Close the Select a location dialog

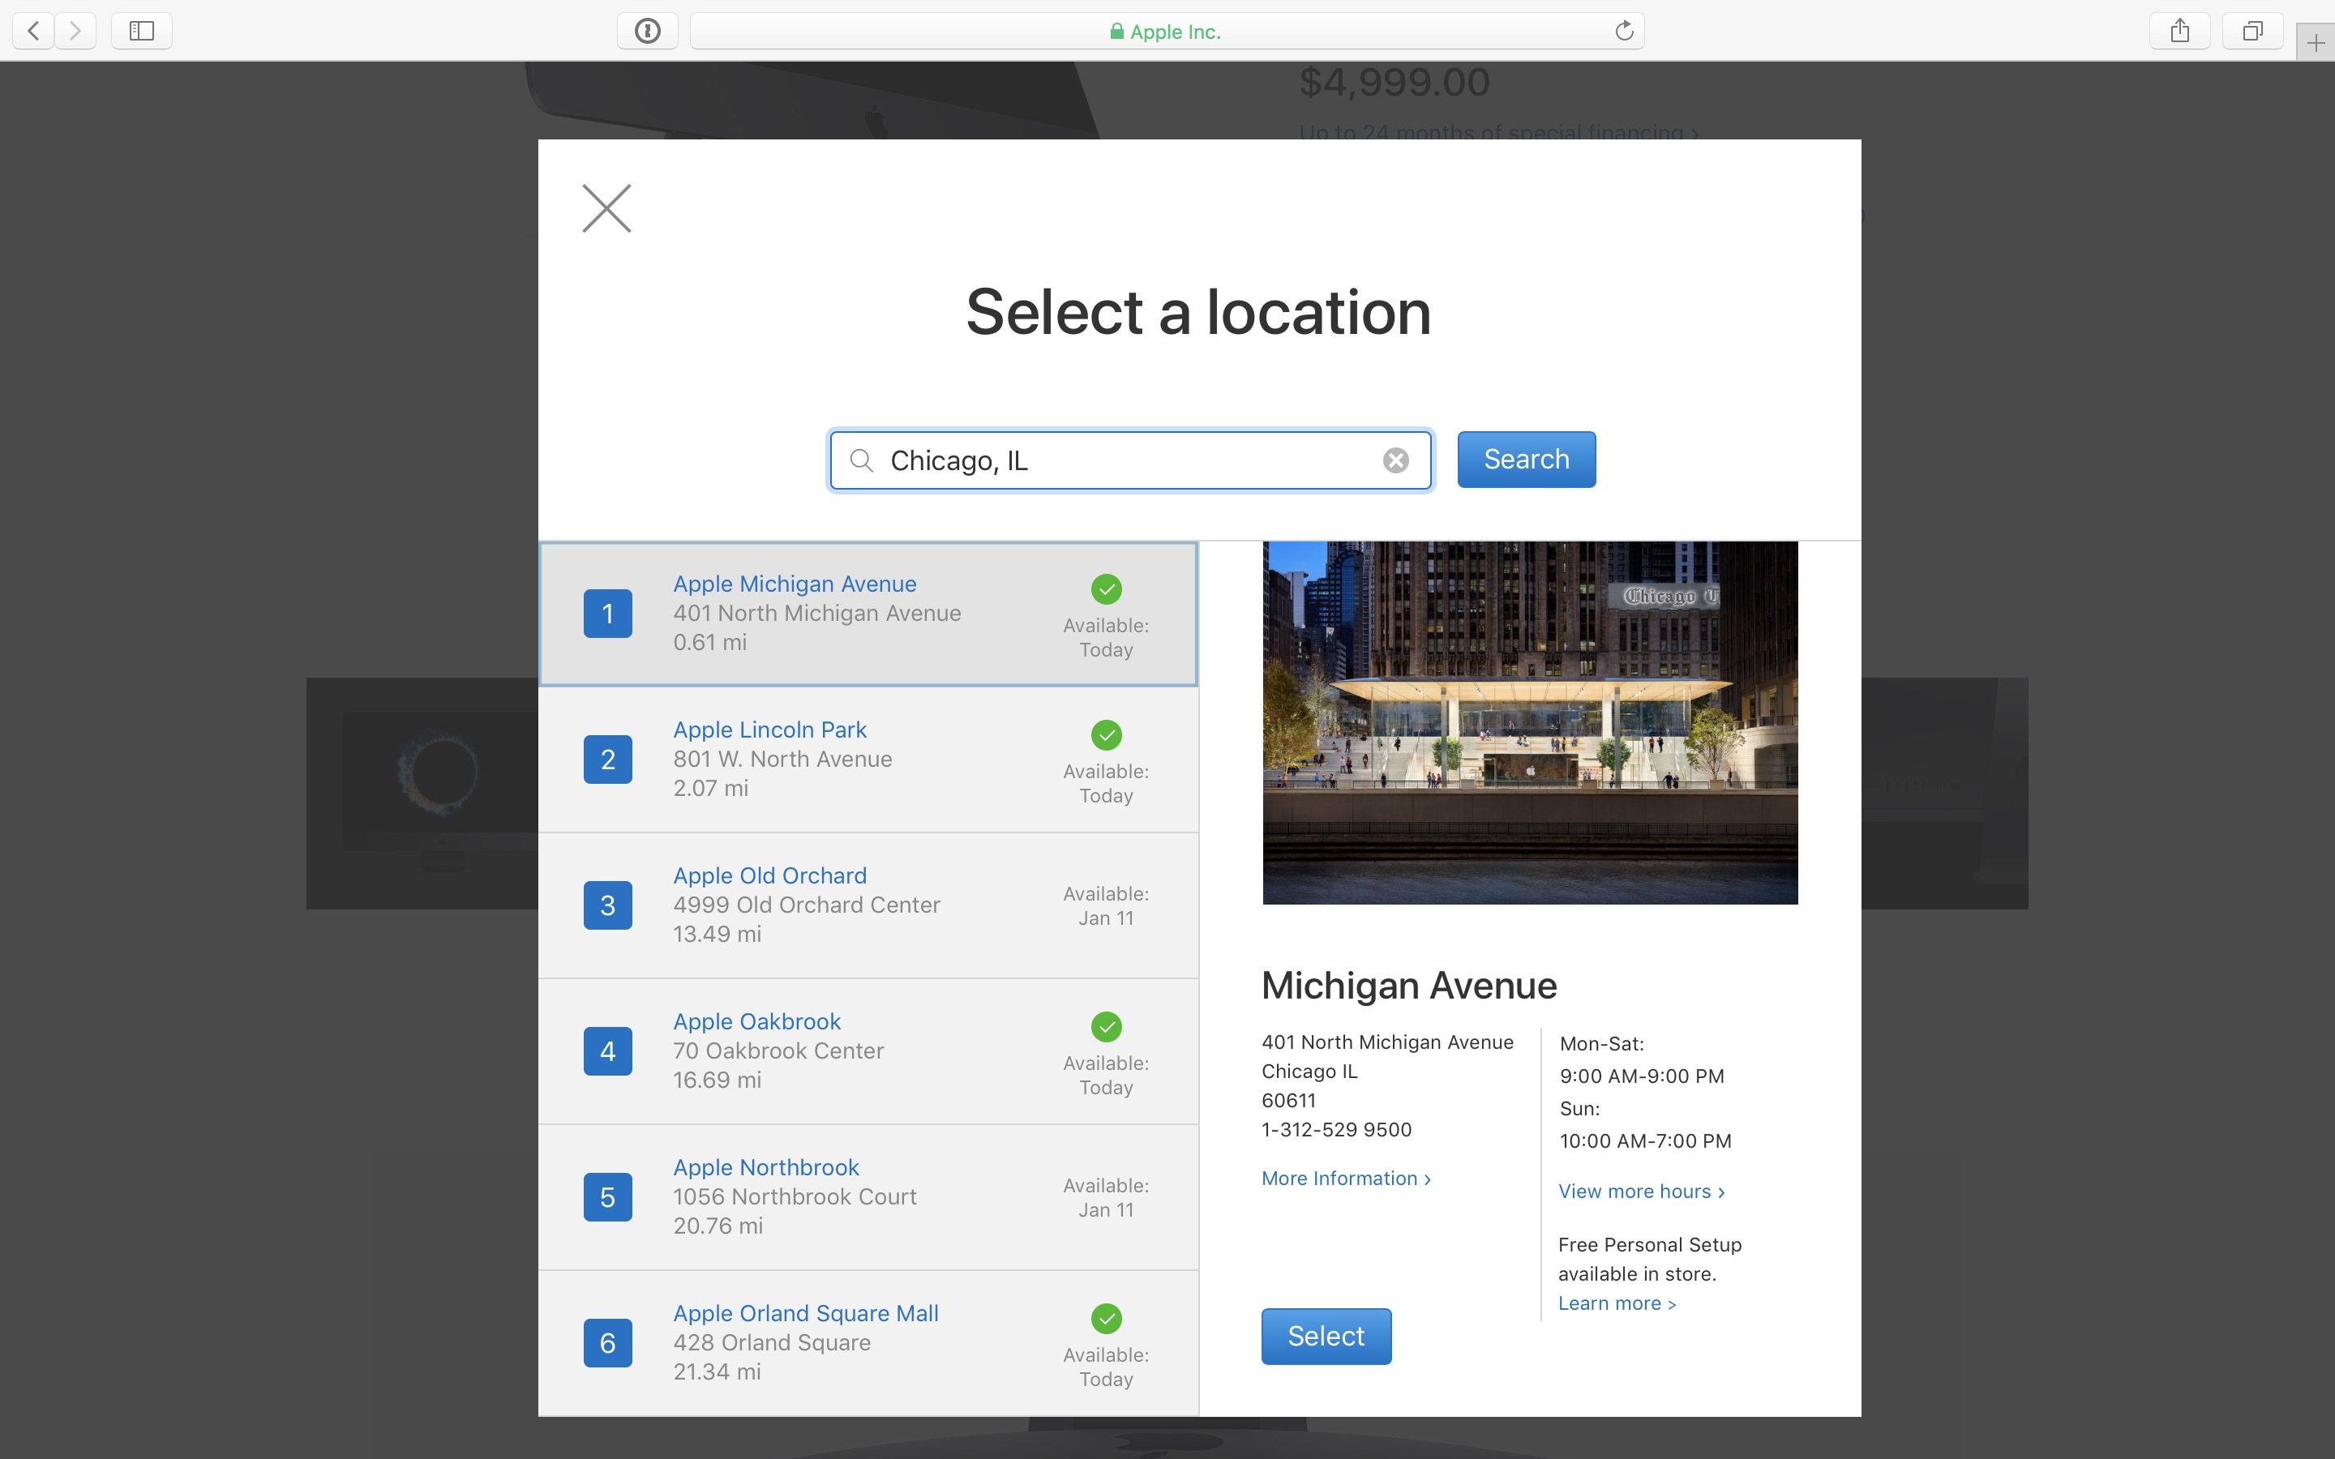606,208
